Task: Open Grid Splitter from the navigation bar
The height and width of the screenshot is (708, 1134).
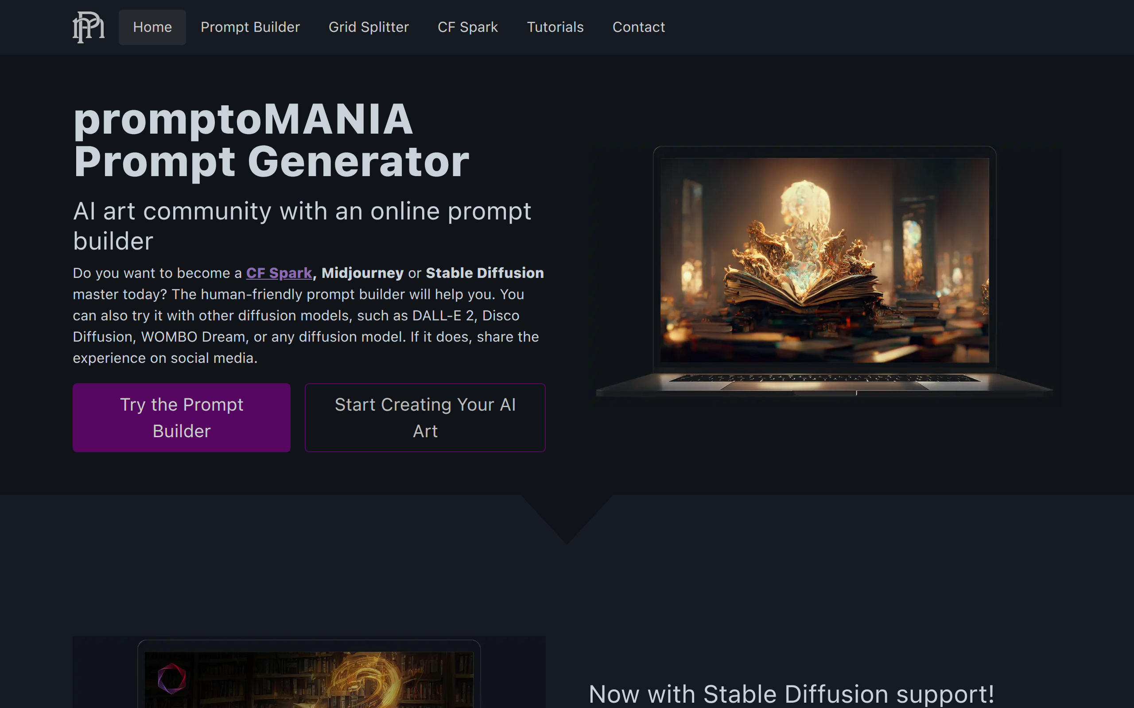Action: 369,27
